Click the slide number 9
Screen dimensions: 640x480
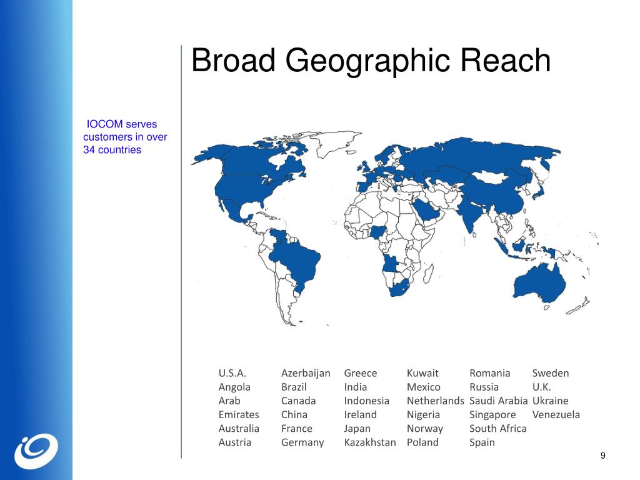click(603, 456)
